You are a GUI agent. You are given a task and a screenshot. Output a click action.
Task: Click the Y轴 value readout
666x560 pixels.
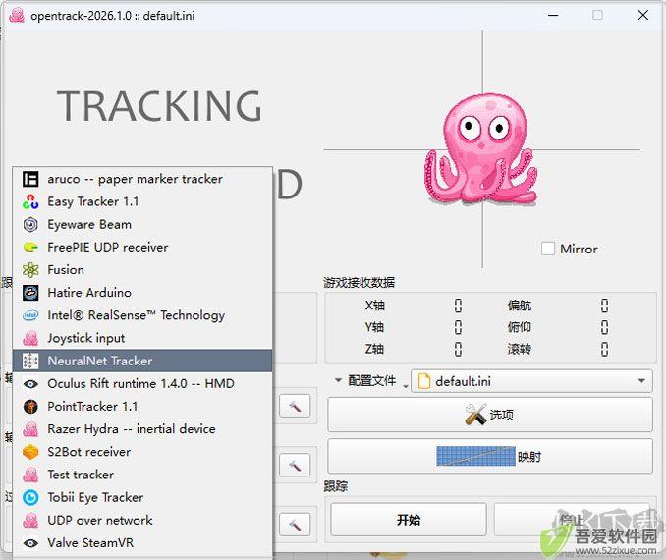click(x=458, y=327)
